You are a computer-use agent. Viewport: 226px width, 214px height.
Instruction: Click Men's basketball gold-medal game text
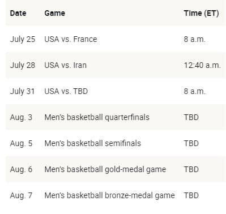pos(105,169)
